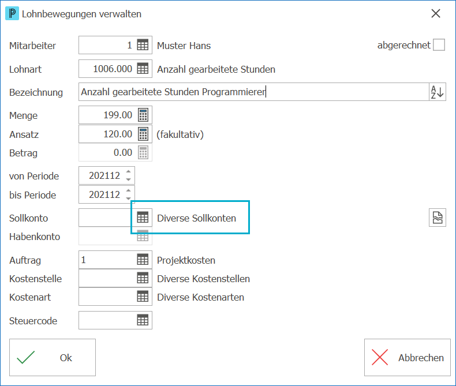Click into the Bezeichnung text field

click(253, 92)
